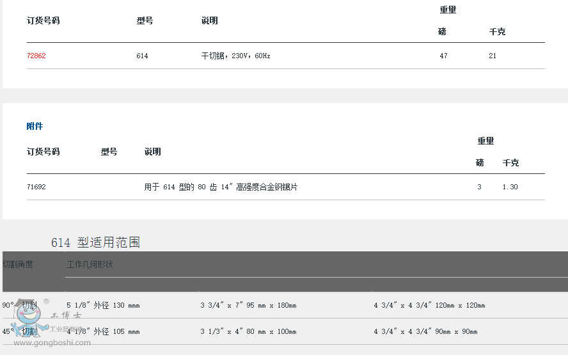Image resolution: width=568 pixels, height=355 pixels.
Task: Click the 1.30 kilogram weight value
Action: pos(510,187)
